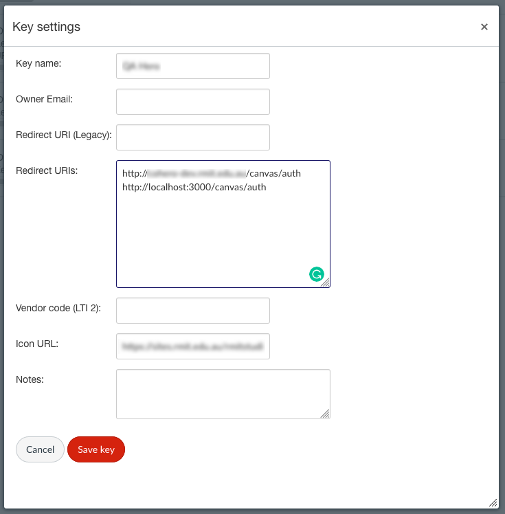Click the "Owner Email:" label
Screen dimensions: 505x514
point(44,99)
